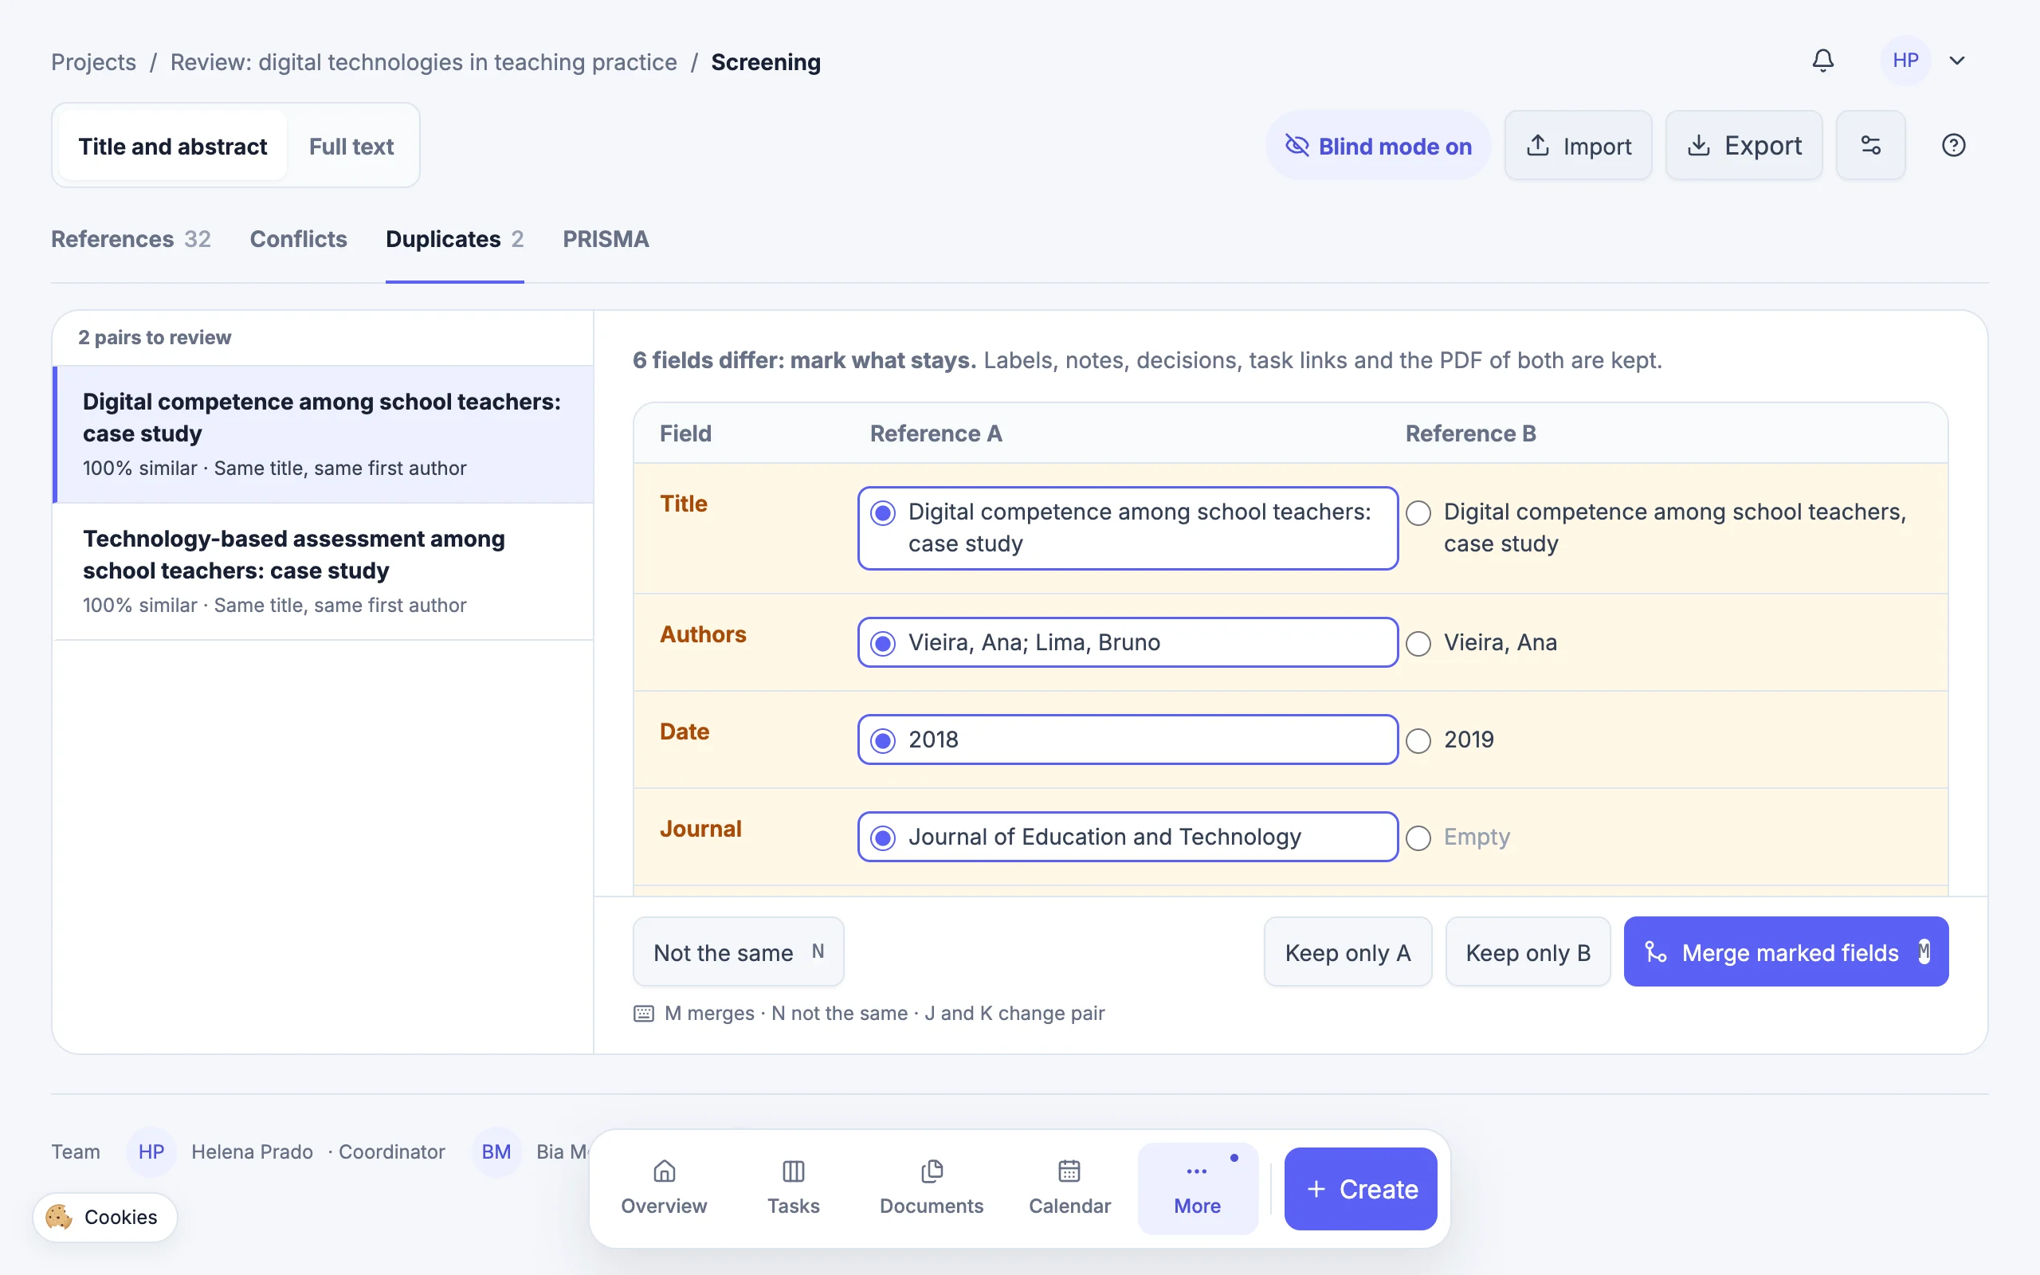Image resolution: width=2040 pixels, height=1275 pixels.
Task: Go to Overview in bottom nav
Action: (x=665, y=1188)
